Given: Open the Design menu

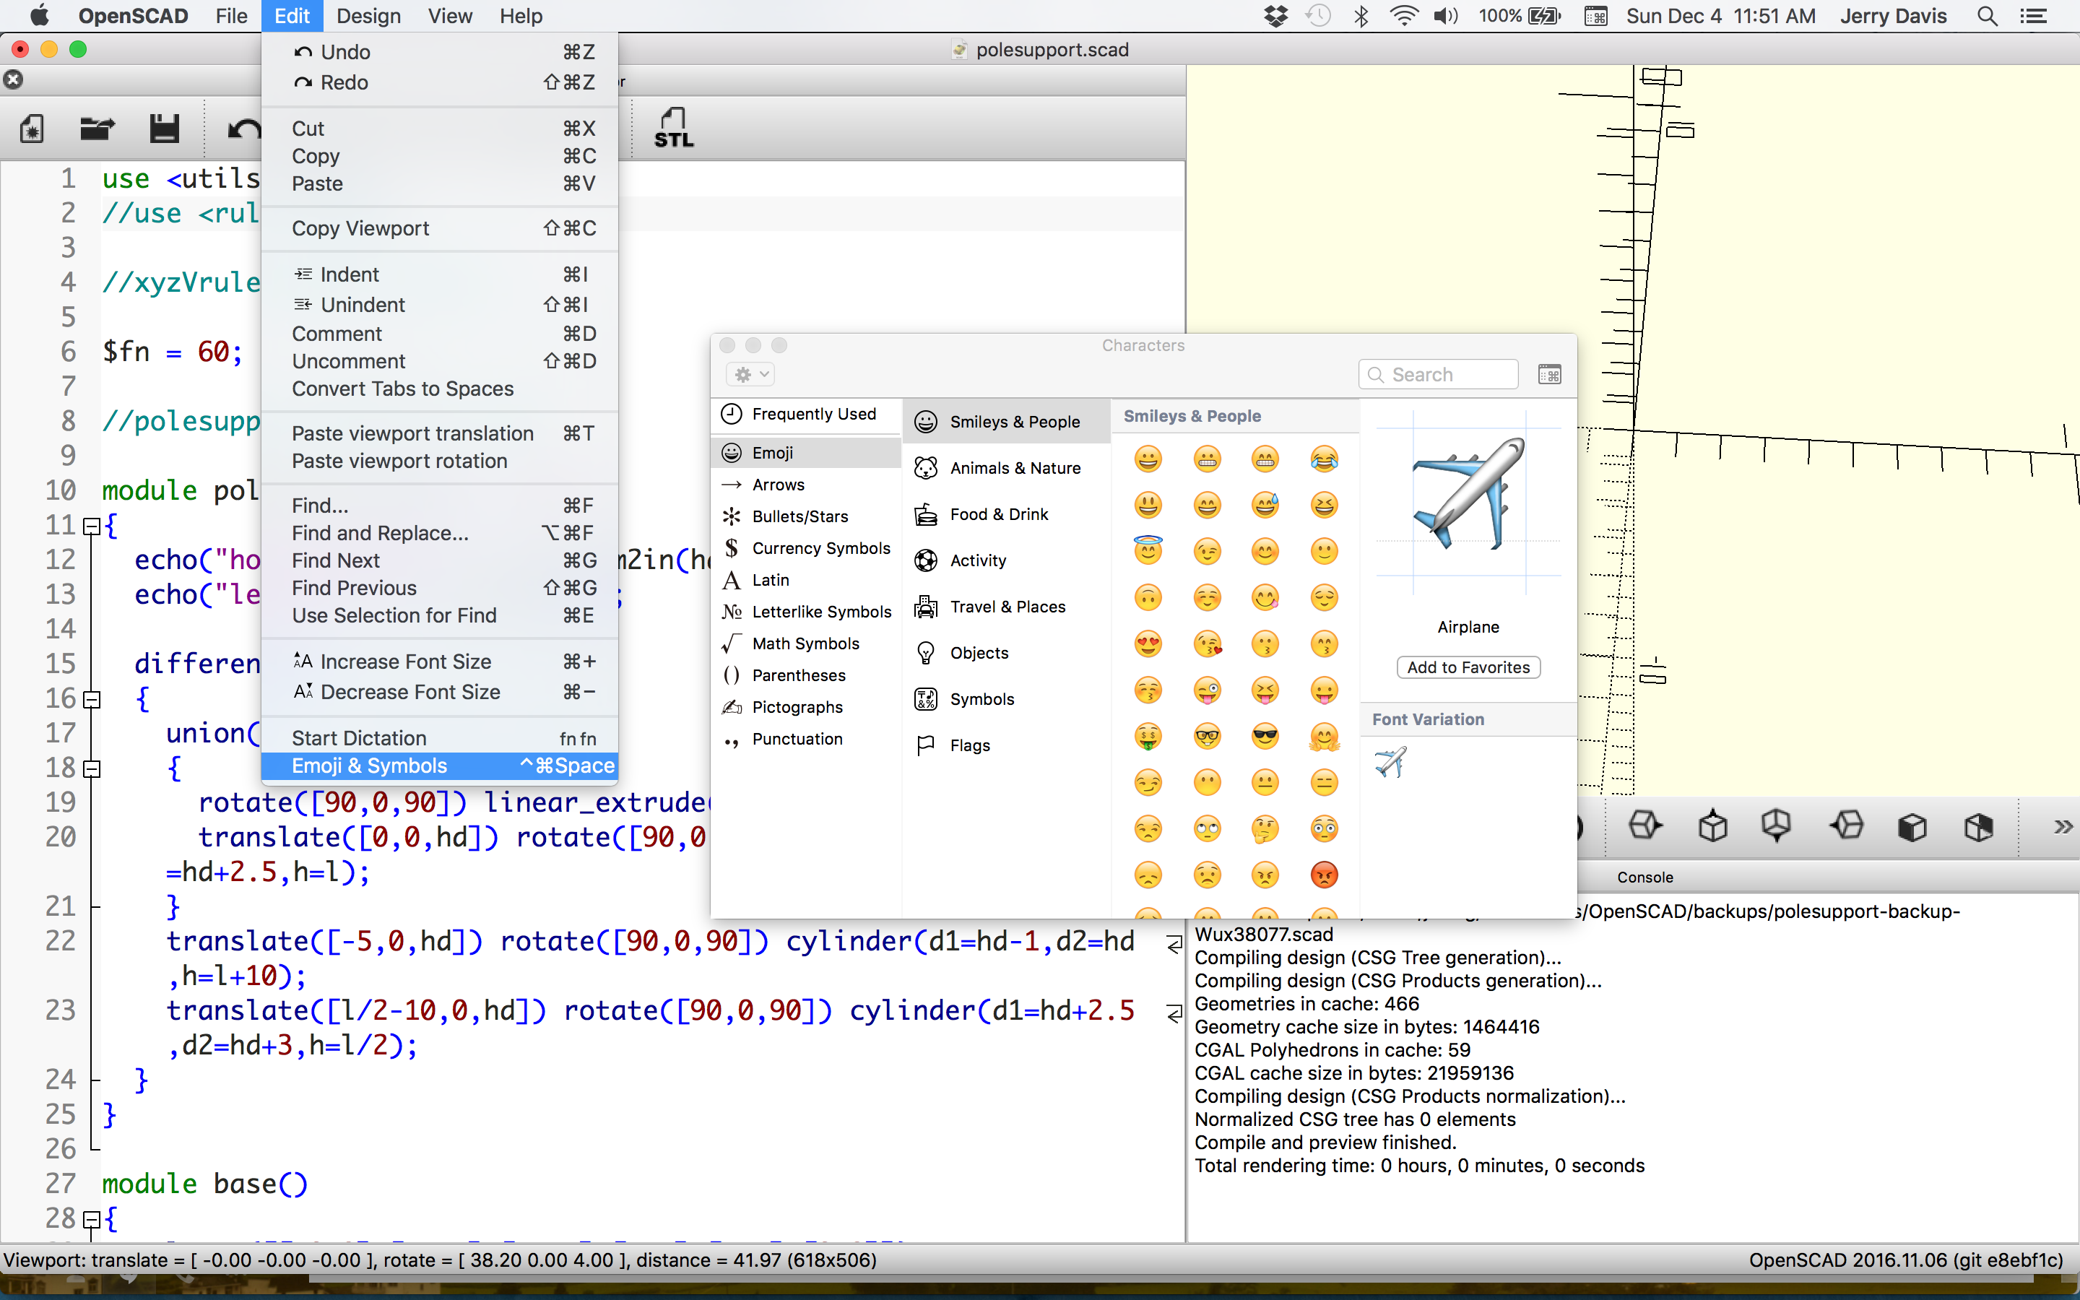Looking at the screenshot, I should pyautogui.click(x=368, y=17).
